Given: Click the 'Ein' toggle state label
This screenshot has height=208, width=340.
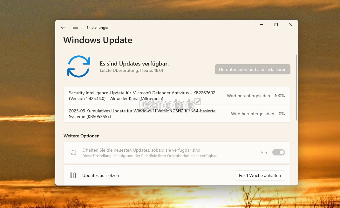Looking at the screenshot, I should pyautogui.click(x=264, y=153).
